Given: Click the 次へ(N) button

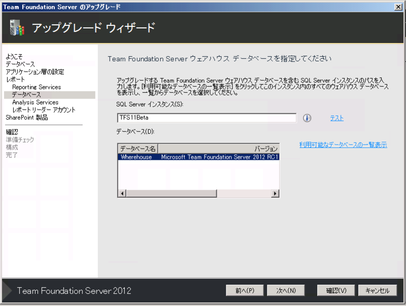Looking at the screenshot, I should tap(286, 290).
